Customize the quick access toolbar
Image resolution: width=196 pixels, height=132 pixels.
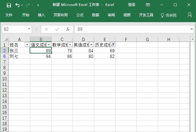pos(38,5)
